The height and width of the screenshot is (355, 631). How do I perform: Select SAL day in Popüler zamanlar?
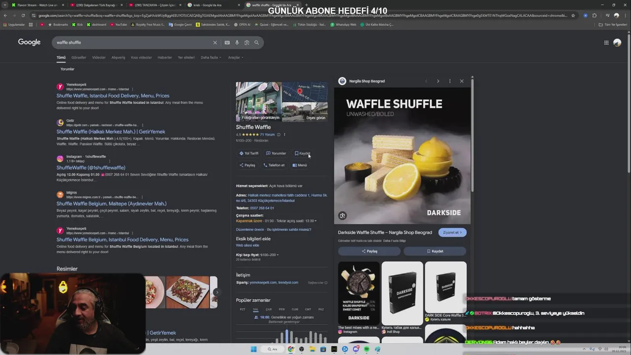255,309
